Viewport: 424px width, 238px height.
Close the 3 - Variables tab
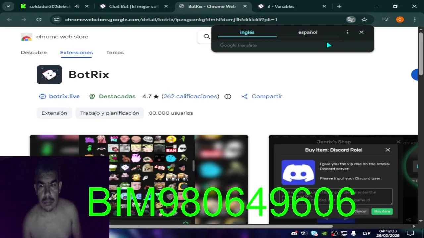click(x=324, y=6)
